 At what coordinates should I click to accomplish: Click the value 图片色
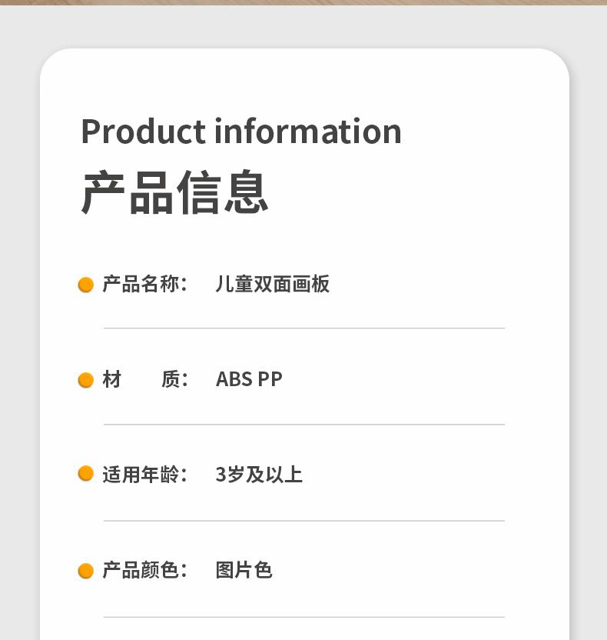tap(244, 570)
